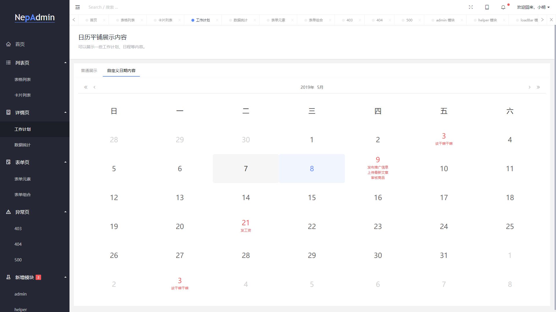Close all tabs using the X icon at tab bar end
The height and width of the screenshot is (312, 556).
[551, 20]
